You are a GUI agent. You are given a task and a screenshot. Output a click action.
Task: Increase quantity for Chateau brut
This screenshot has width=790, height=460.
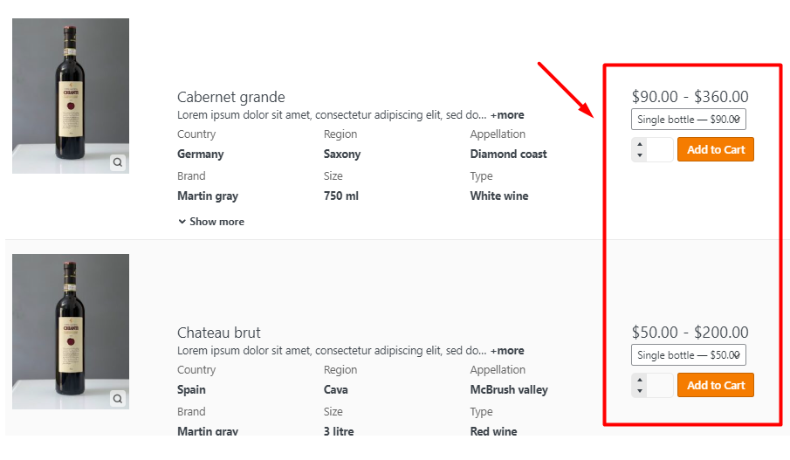[640, 380]
